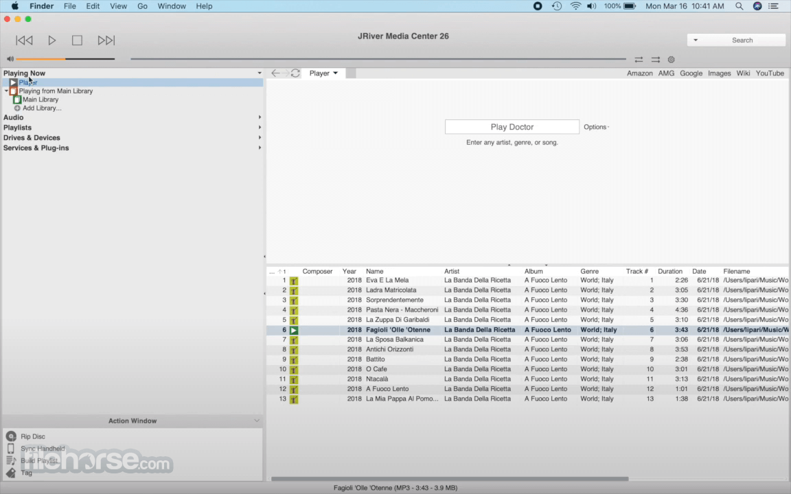The width and height of the screenshot is (791, 494).
Task: Click album art icon of Eva E La Mela
Action: pos(294,281)
